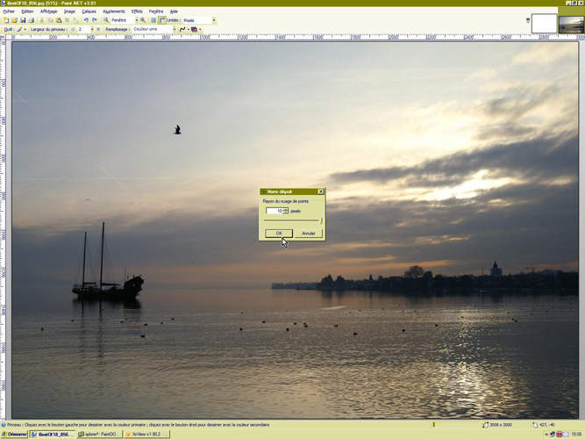Open the Effets menu
Screen dimensions: 585x439
pos(137,11)
